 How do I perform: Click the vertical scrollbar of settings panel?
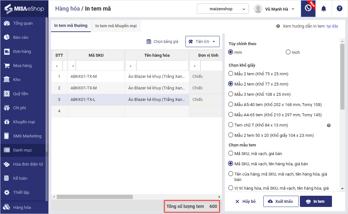tap(342, 77)
